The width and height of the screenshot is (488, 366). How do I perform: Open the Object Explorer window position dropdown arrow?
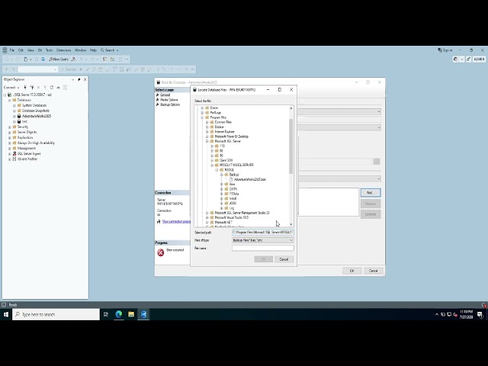[x=73, y=79]
